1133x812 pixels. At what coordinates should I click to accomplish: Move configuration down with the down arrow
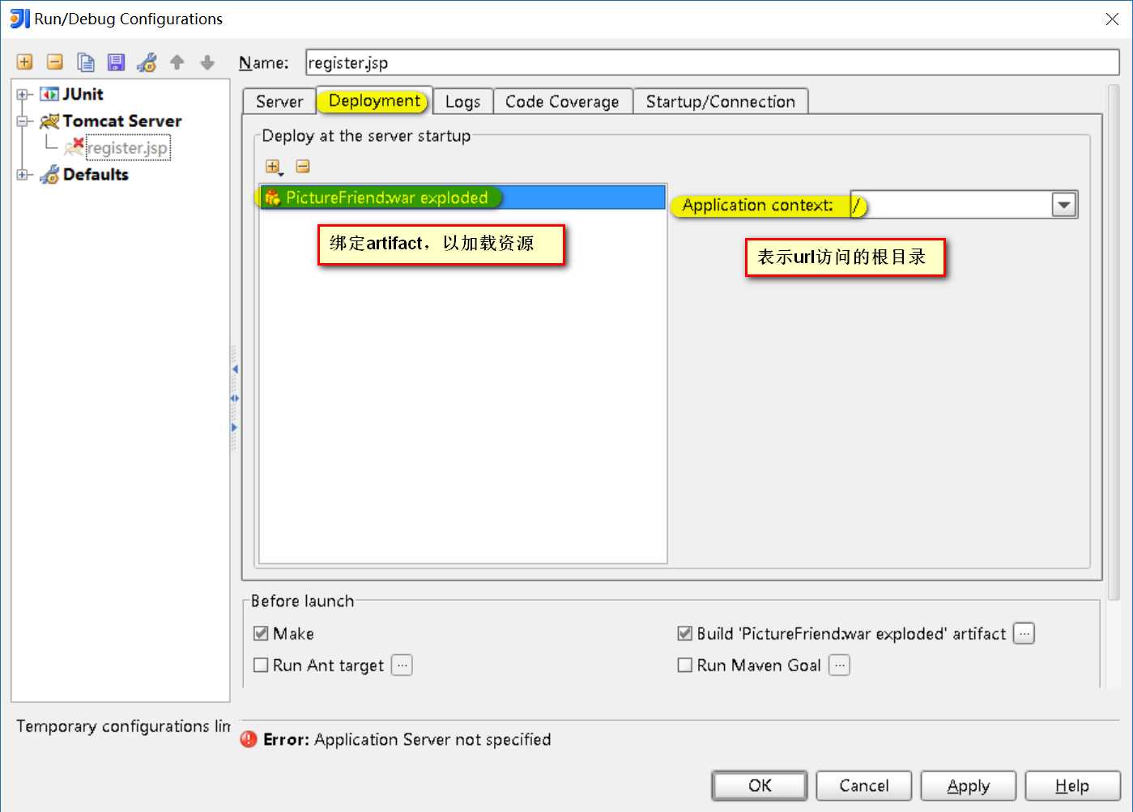(207, 62)
